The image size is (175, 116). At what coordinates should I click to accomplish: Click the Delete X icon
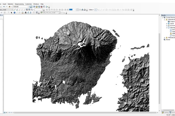click(x=1, y=7)
